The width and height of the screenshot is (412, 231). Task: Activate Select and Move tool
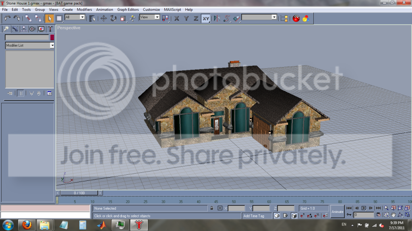[104, 18]
